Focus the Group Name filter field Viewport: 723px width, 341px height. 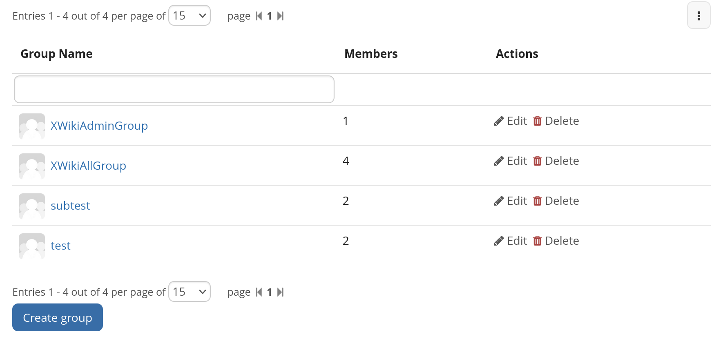174,89
